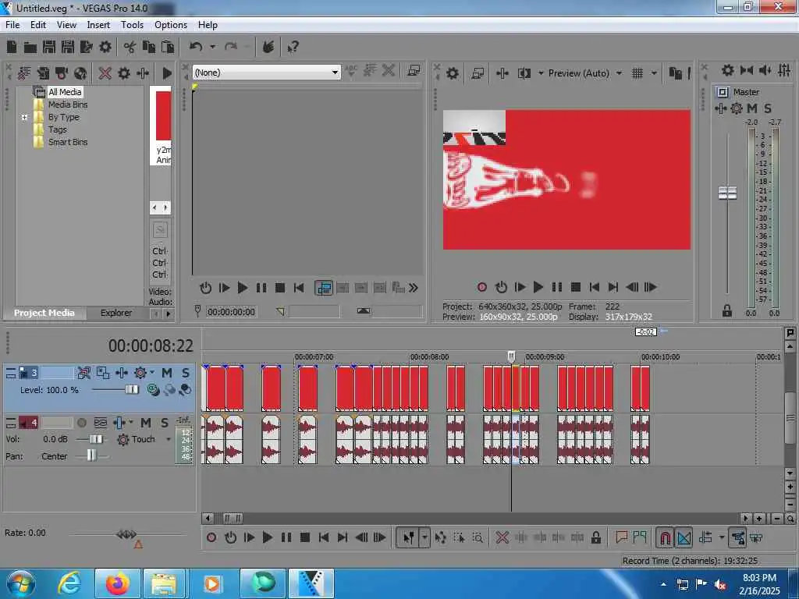This screenshot has width=799, height=599.
Task: Click the Paste icon in main toolbar
Action: point(167,48)
